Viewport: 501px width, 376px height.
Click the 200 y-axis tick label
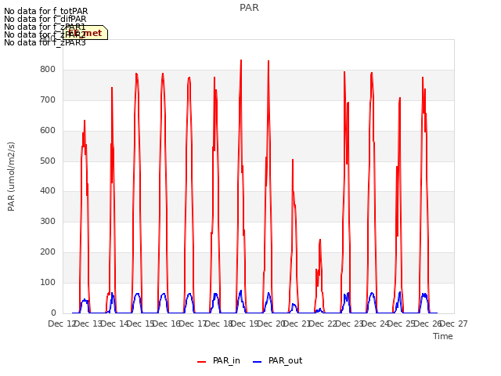click(x=48, y=252)
